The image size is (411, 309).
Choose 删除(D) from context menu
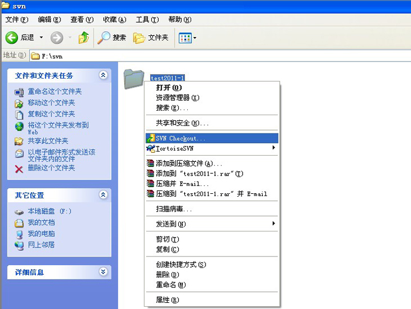point(212,275)
